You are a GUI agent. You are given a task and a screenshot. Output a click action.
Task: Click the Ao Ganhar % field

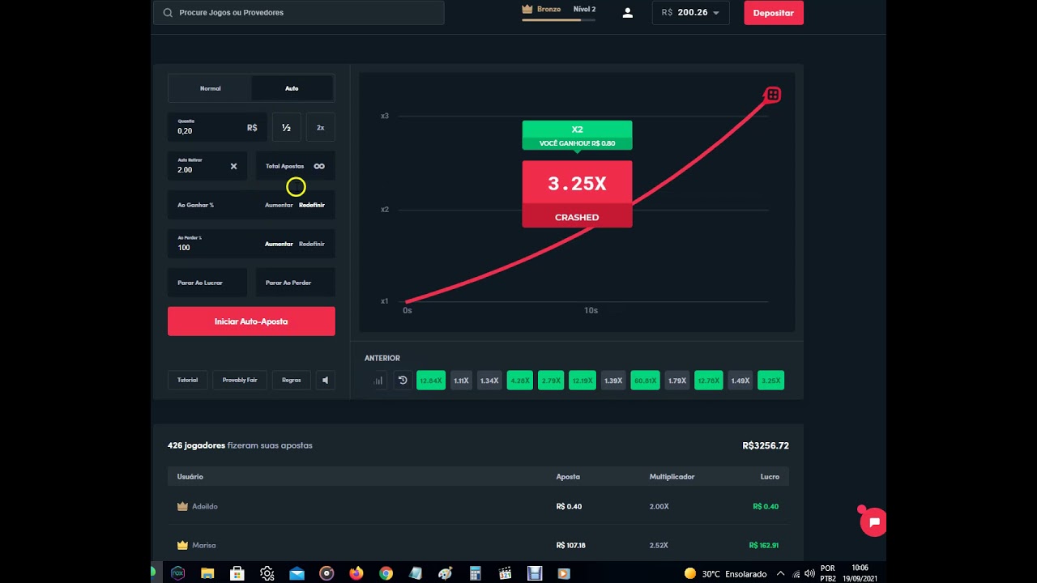click(x=251, y=205)
